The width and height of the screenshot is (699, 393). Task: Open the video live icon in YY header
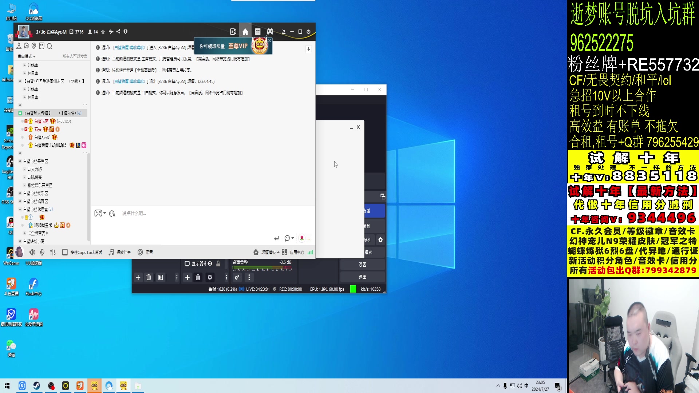pyautogui.click(x=233, y=32)
